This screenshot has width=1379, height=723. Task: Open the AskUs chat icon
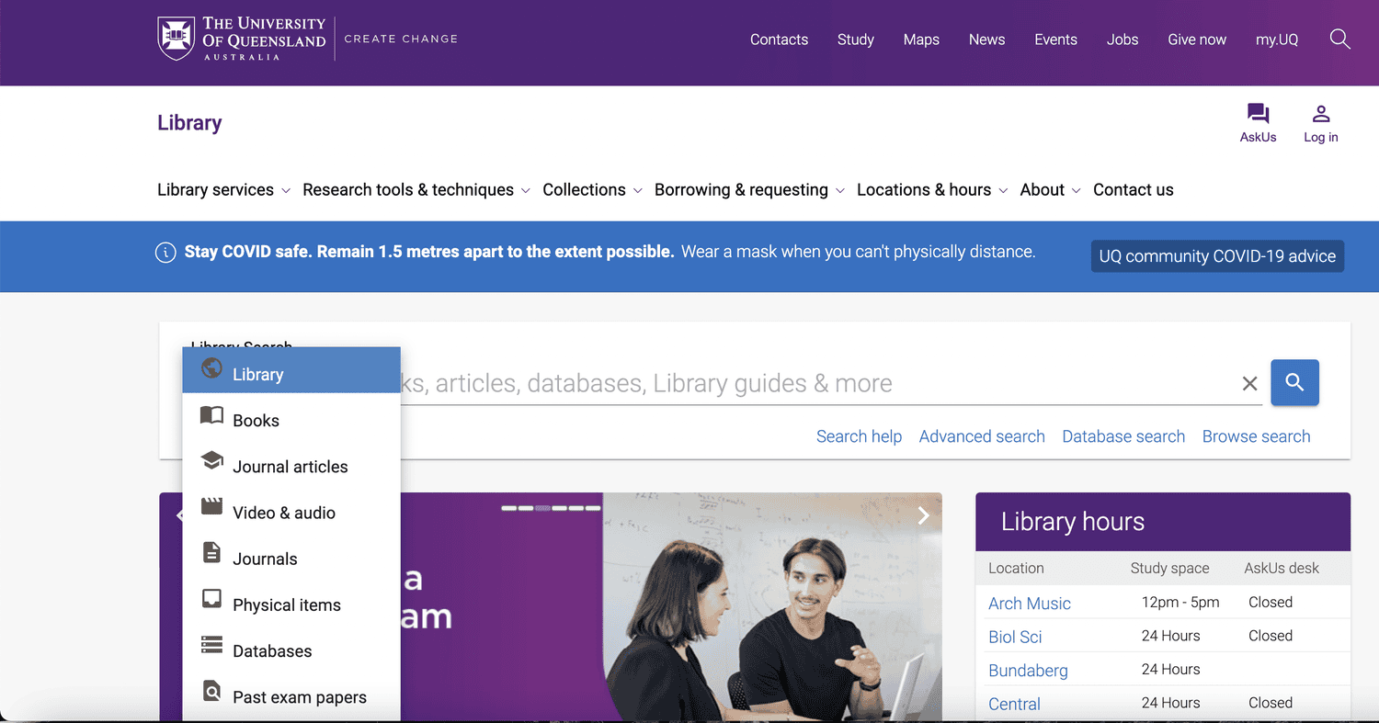[x=1258, y=114]
